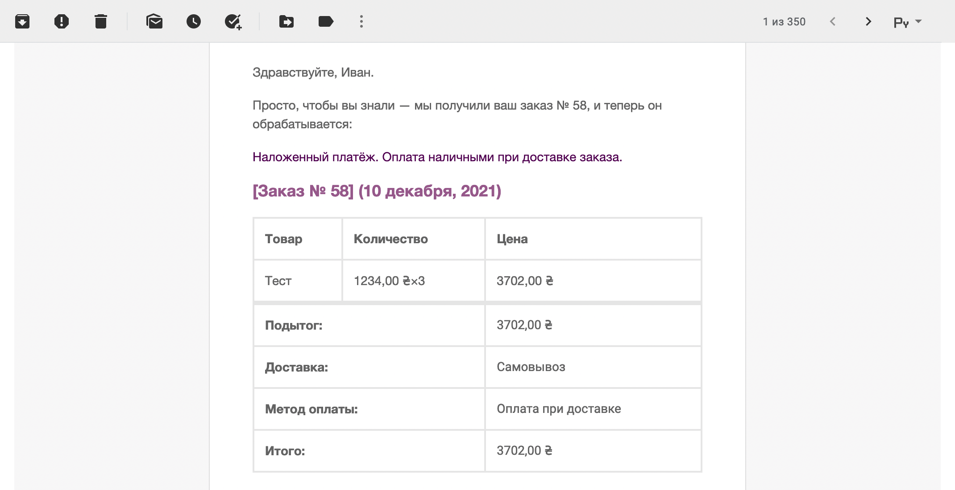Go to next older email arrow

pos(868,21)
